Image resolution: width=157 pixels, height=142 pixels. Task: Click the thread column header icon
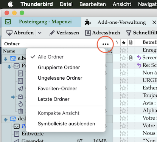(x=117, y=43)
